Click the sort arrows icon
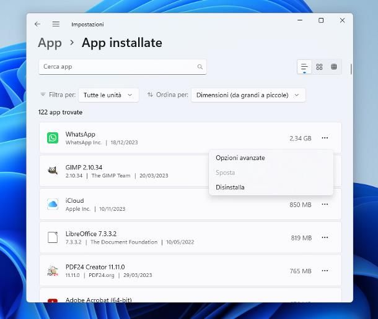 pyautogui.click(x=150, y=95)
